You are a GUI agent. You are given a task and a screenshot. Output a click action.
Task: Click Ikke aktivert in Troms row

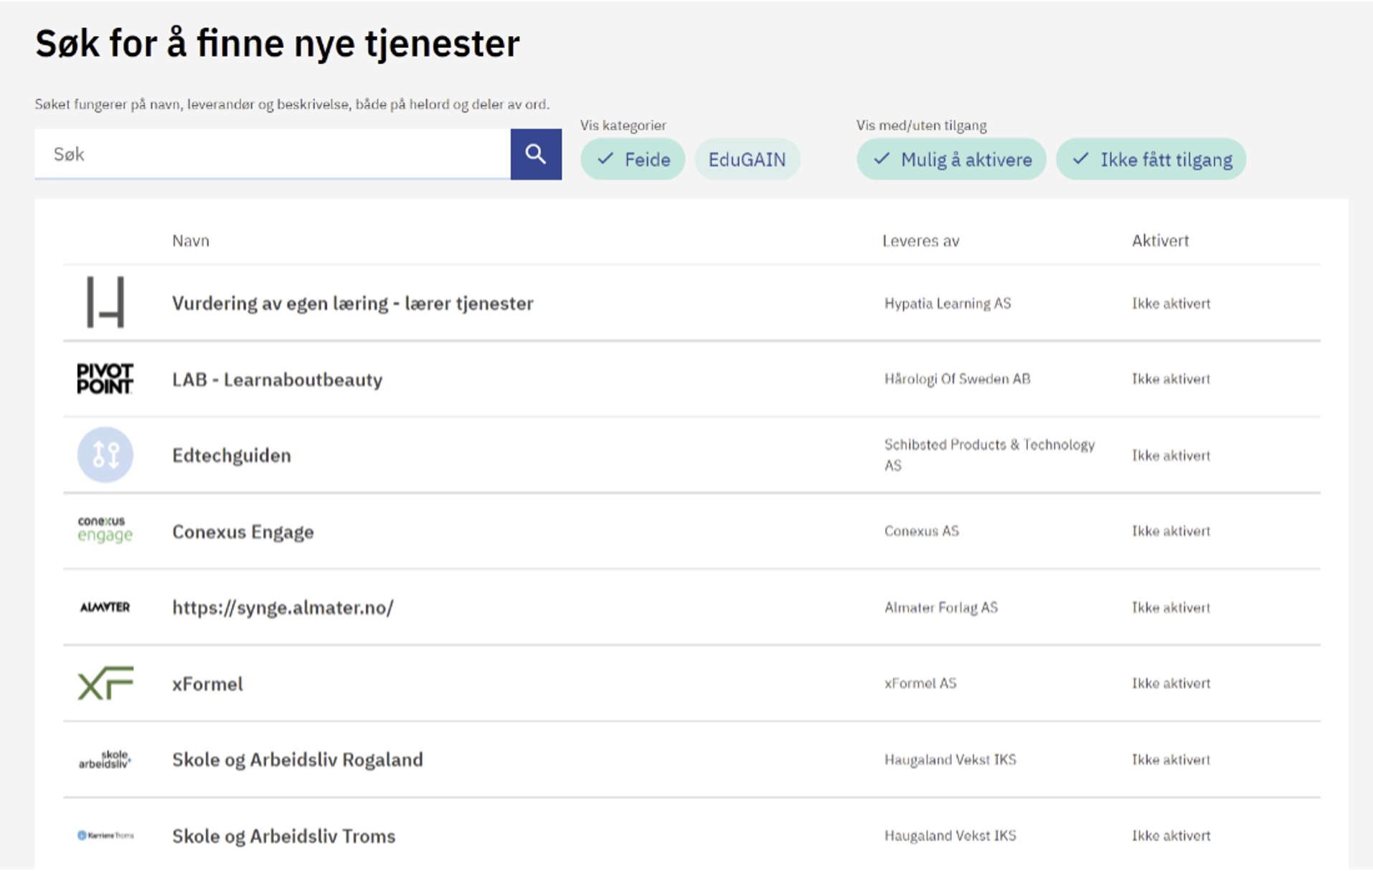(1171, 835)
